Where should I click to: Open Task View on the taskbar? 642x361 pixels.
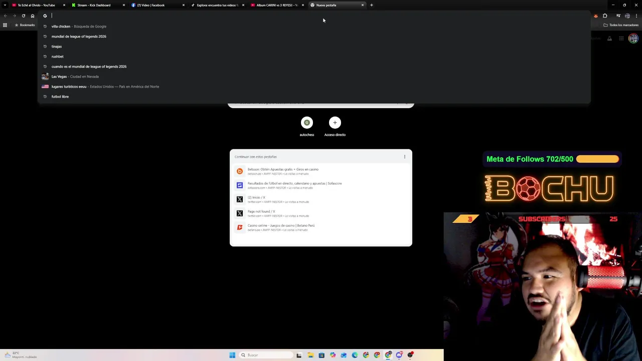(x=299, y=355)
